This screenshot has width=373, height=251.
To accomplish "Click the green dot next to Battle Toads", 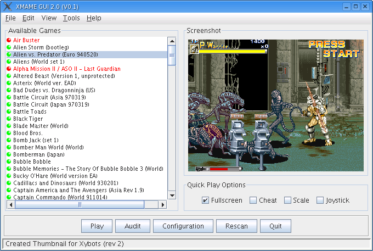I will coord(9,111).
